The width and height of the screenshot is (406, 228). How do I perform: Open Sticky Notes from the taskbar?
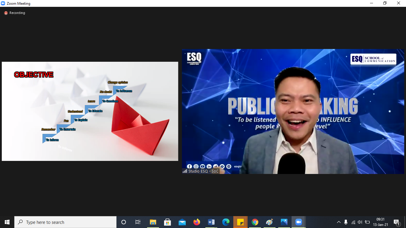point(240,222)
